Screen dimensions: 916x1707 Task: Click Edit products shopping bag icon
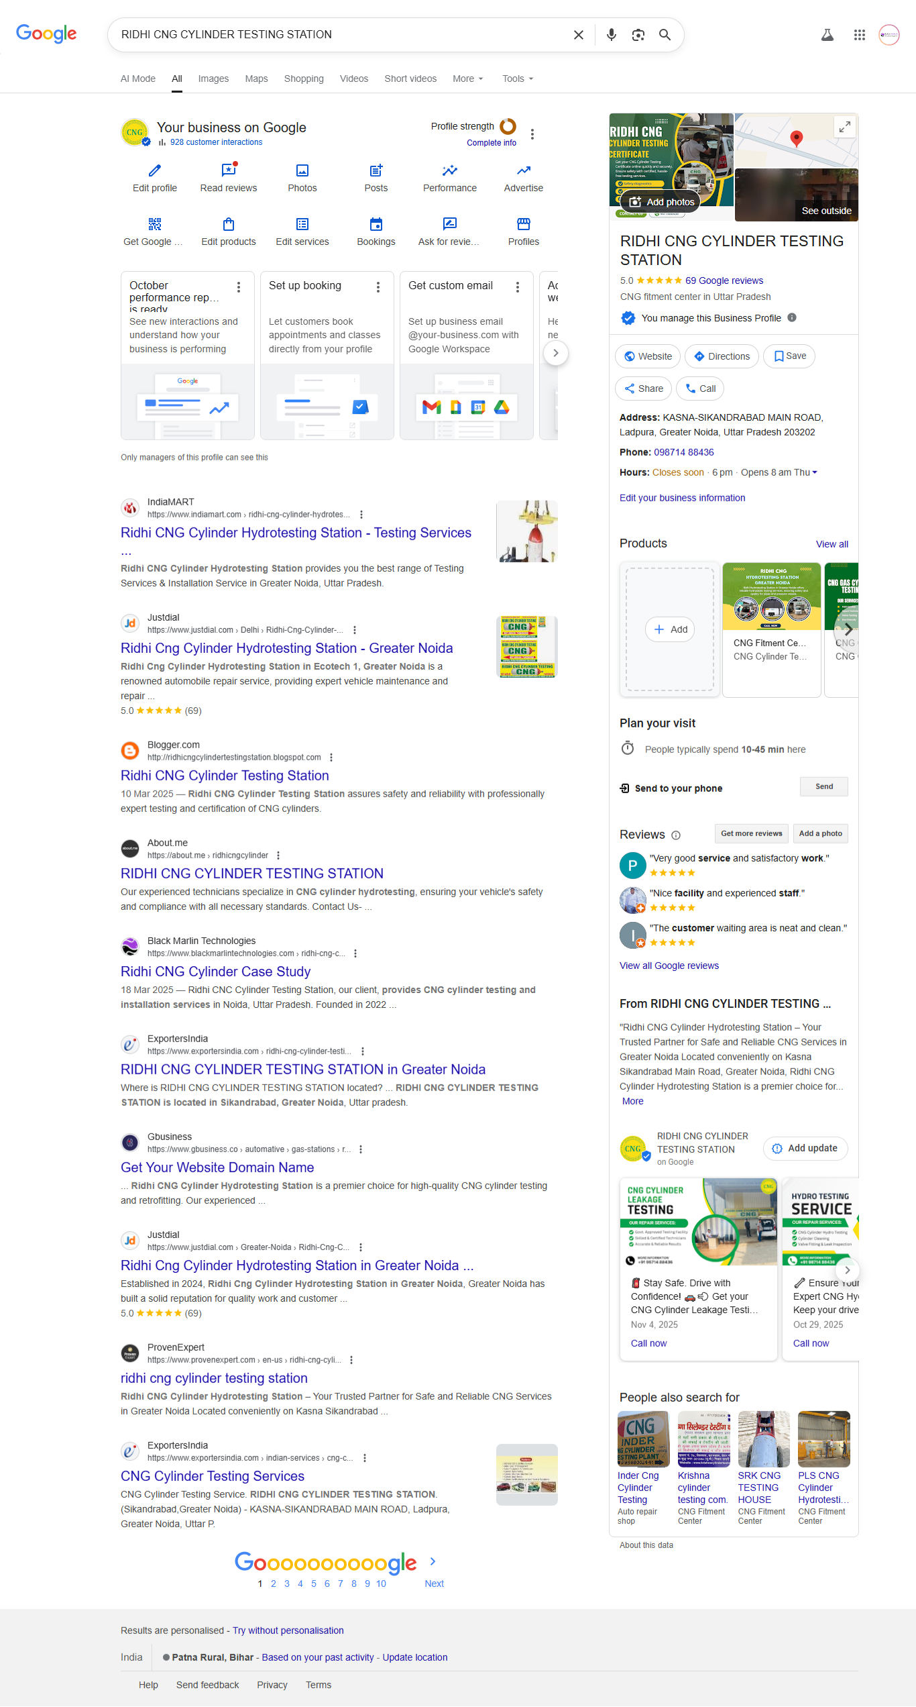(x=229, y=225)
